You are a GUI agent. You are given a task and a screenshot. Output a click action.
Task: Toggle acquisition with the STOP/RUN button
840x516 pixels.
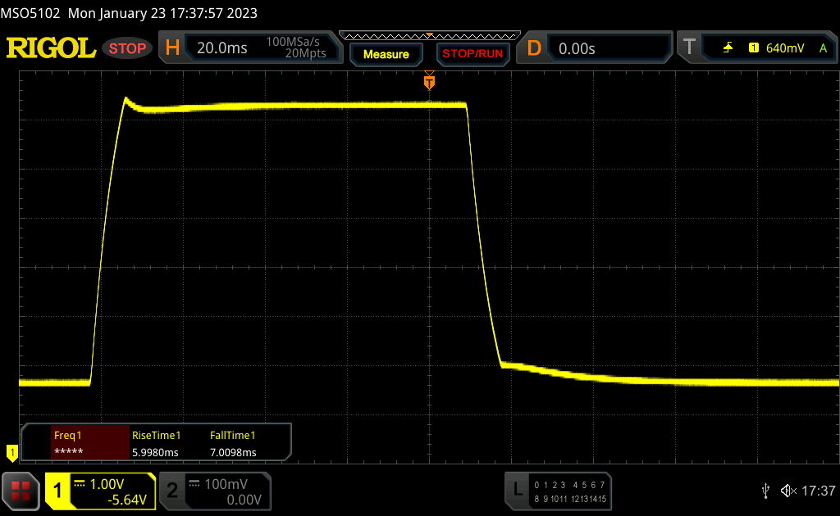click(x=472, y=54)
